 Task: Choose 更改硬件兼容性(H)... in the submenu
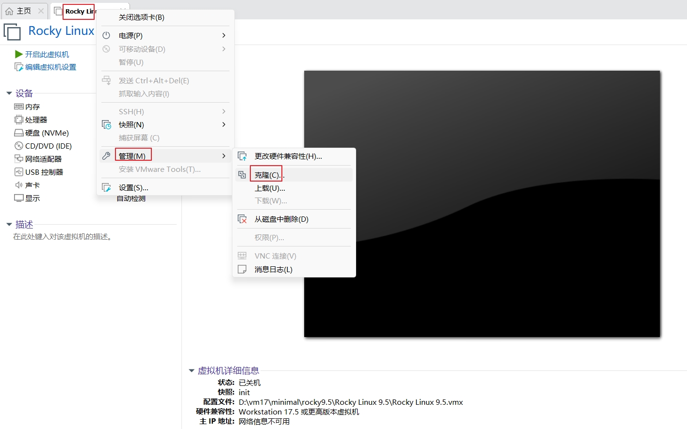click(294, 156)
